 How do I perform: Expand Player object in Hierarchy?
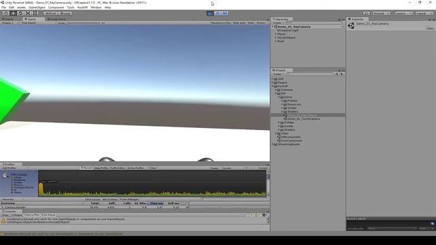(275, 34)
